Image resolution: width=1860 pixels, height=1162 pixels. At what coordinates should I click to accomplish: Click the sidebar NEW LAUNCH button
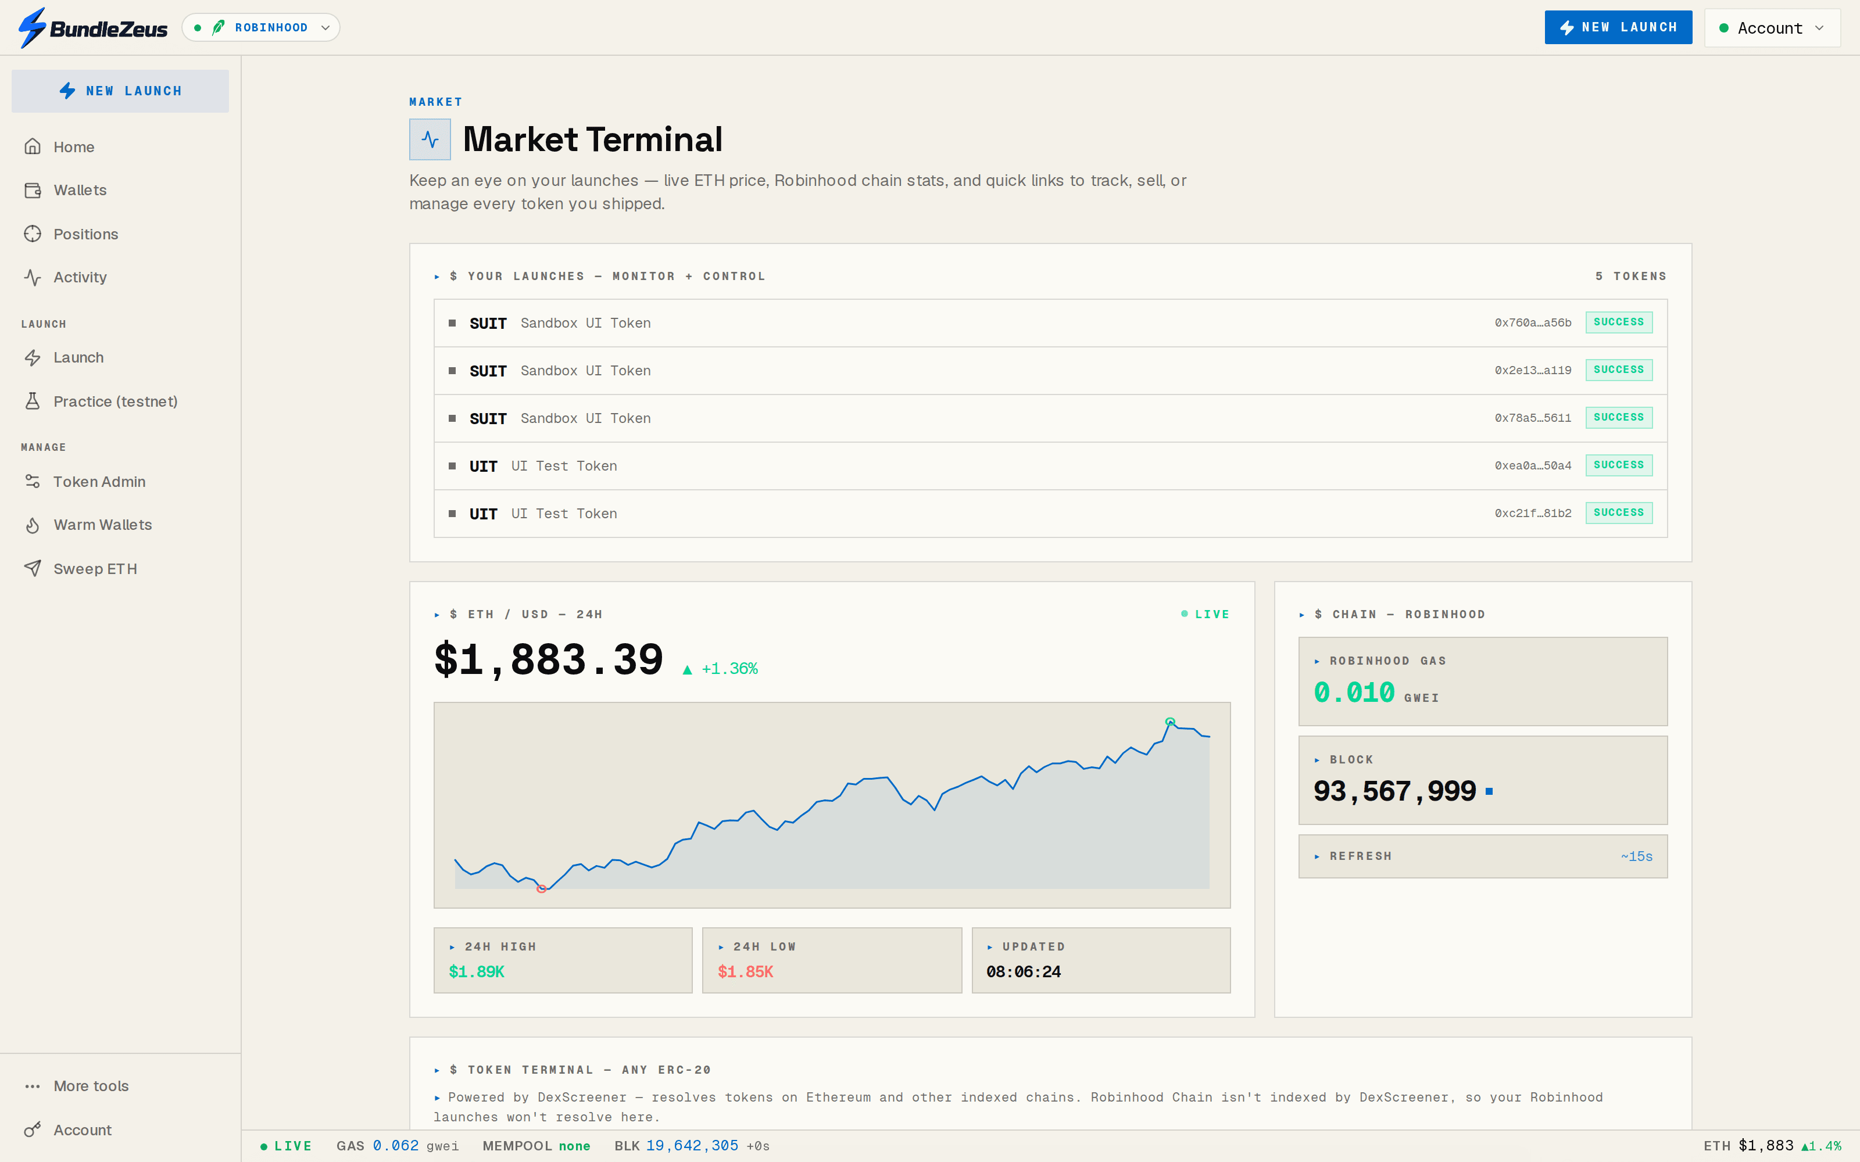(120, 91)
